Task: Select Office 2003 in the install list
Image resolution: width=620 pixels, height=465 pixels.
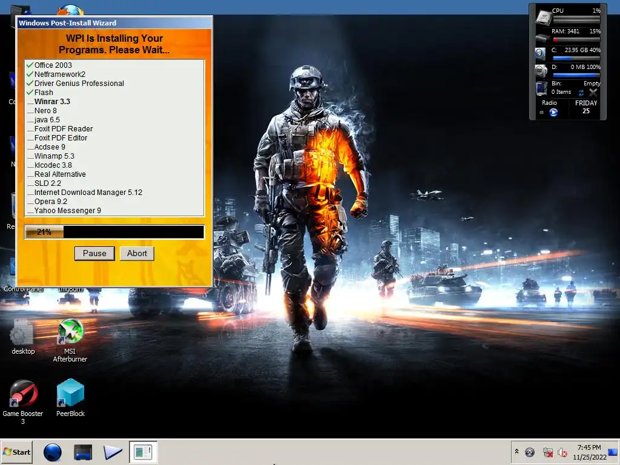Action: [x=53, y=65]
